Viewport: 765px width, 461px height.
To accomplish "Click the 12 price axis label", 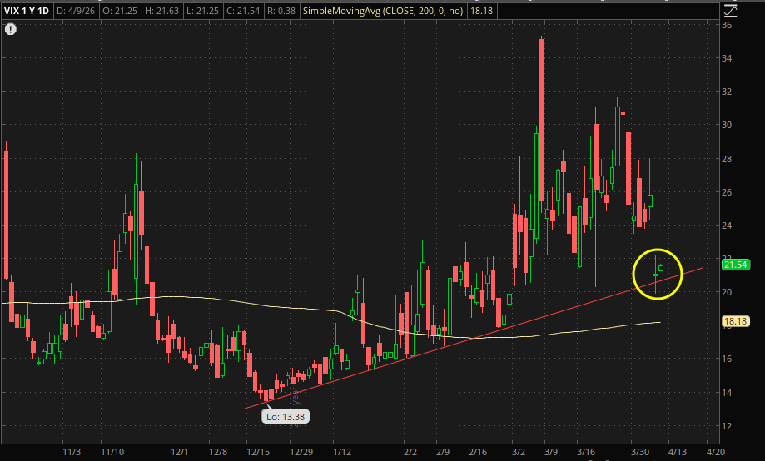I will click(x=727, y=426).
